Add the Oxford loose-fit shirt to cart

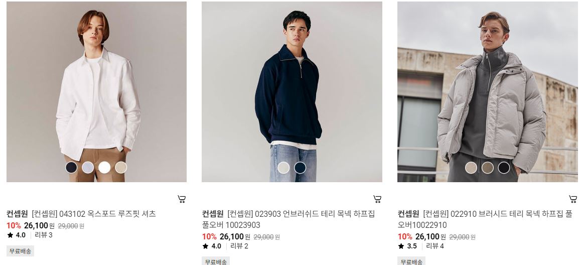point(181,199)
